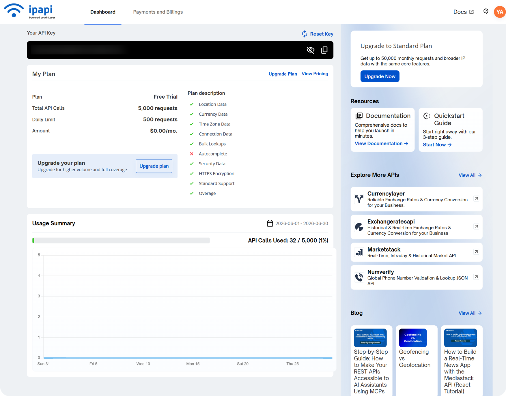Toggle API key visibility eye icon
The image size is (506, 396).
(310, 50)
